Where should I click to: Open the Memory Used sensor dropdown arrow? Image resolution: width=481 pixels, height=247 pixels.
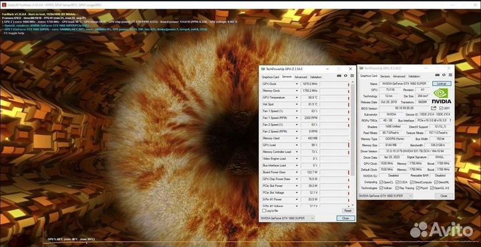pyautogui.click(x=297, y=138)
